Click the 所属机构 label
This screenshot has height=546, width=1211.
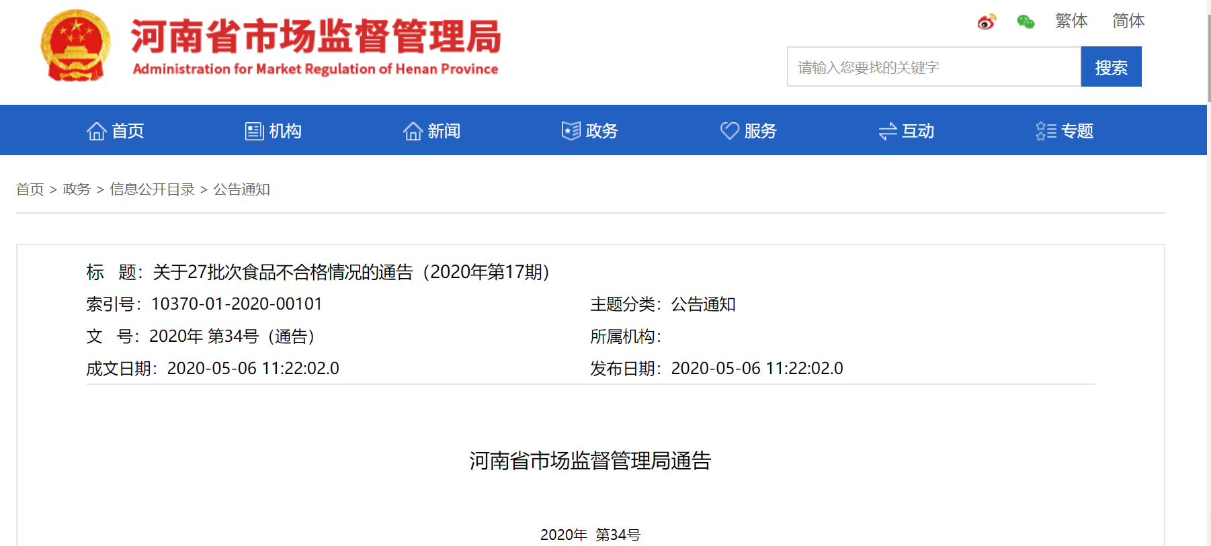tap(626, 336)
